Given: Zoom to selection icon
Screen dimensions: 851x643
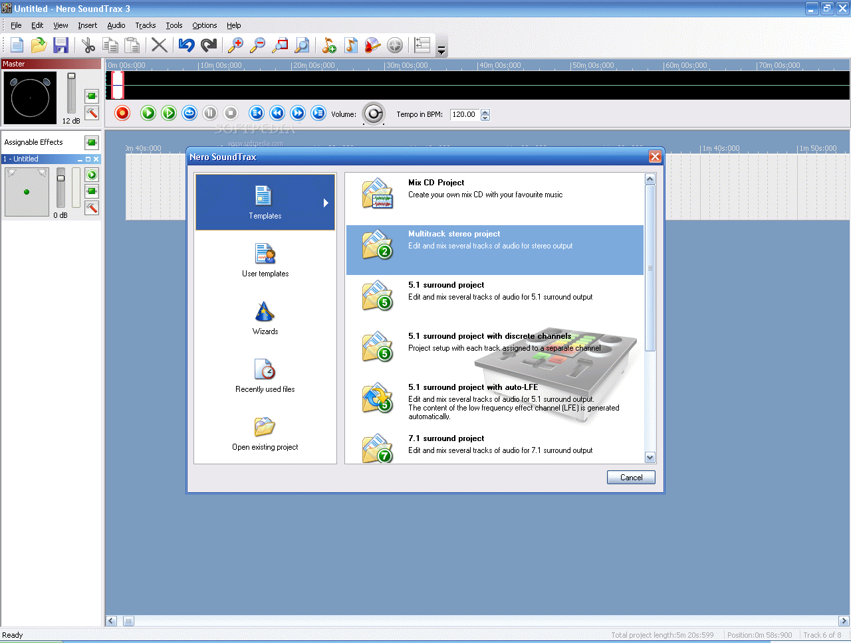Looking at the screenshot, I should tap(280, 45).
